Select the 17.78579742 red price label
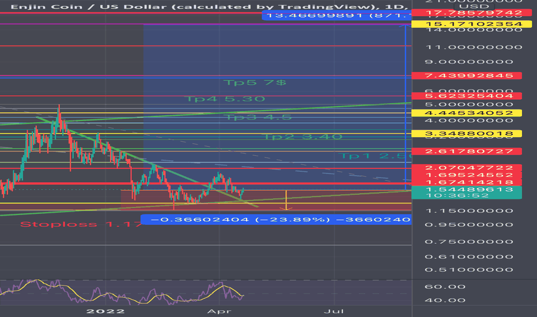Screen dimensions: 537x317 click(471, 13)
